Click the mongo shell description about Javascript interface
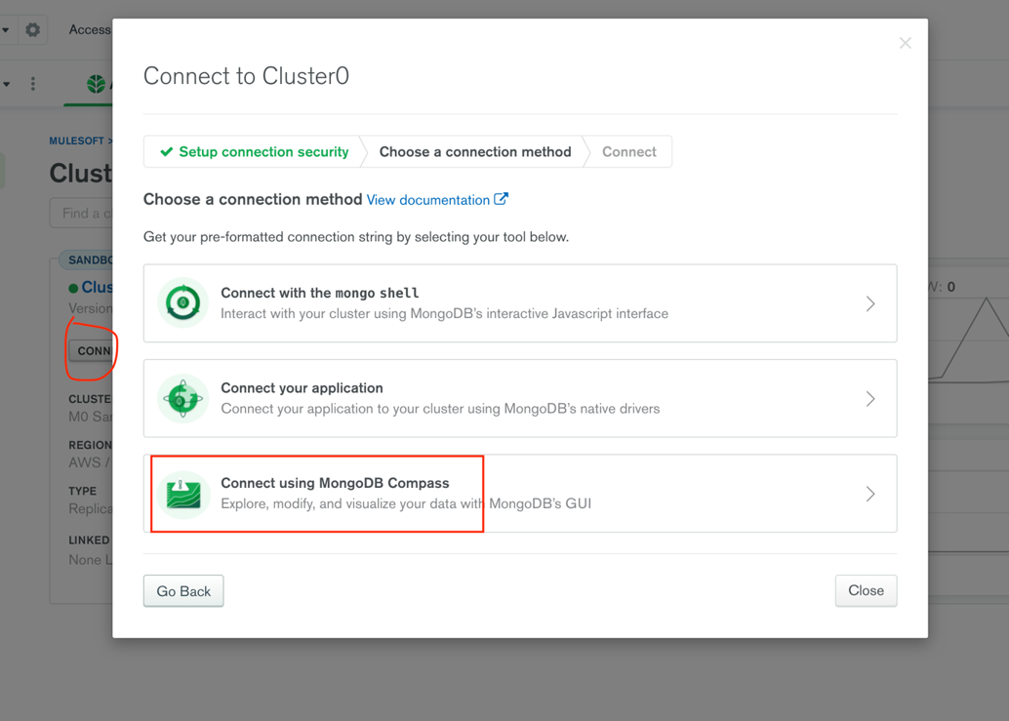This screenshot has height=721, width=1009. click(444, 314)
